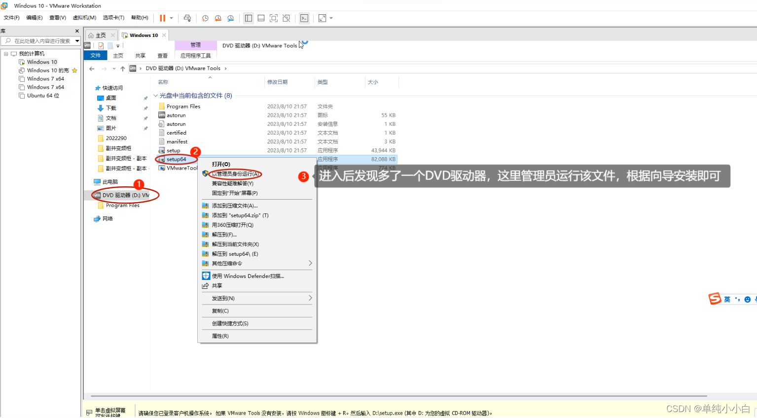This screenshot has height=418, width=757.
Task: Select the Program Files folder in file list
Action: click(x=183, y=106)
